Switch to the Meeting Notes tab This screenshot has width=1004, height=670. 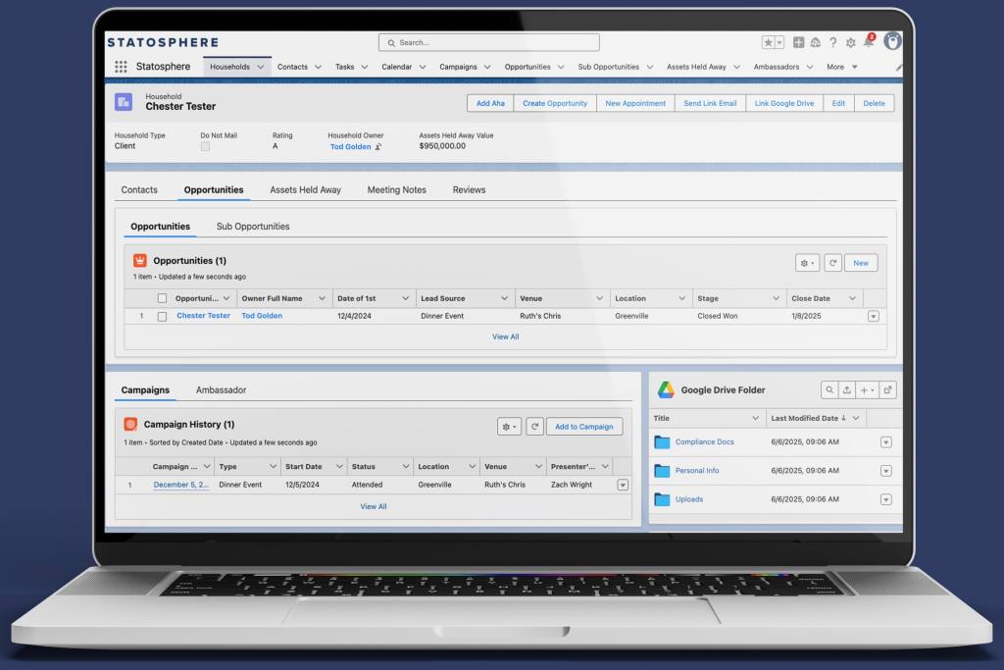pyautogui.click(x=396, y=189)
